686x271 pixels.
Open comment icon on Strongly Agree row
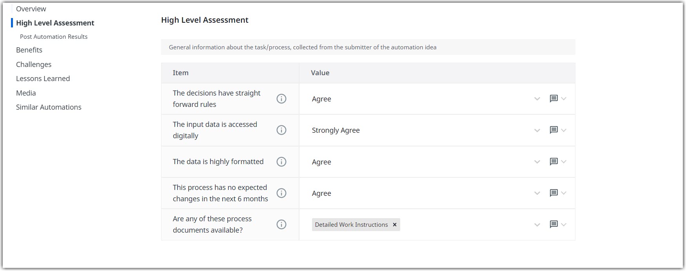554,130
